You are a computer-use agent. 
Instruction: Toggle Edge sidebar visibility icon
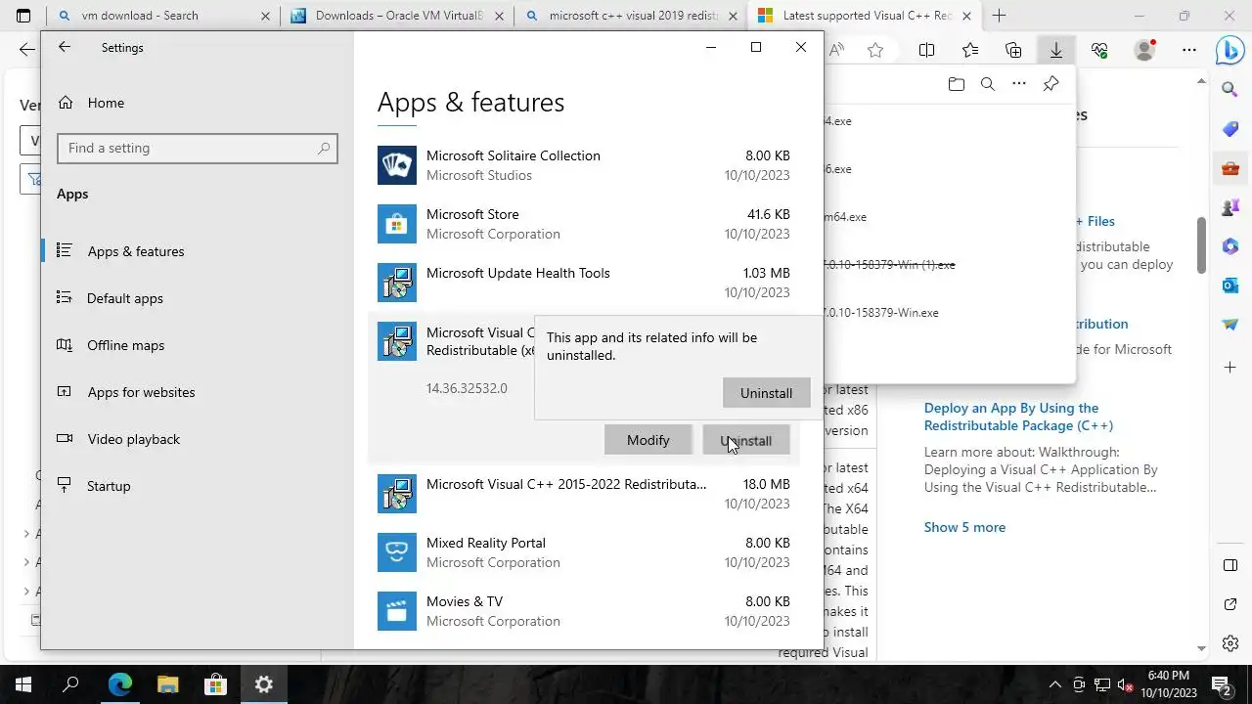point(1230,565)
